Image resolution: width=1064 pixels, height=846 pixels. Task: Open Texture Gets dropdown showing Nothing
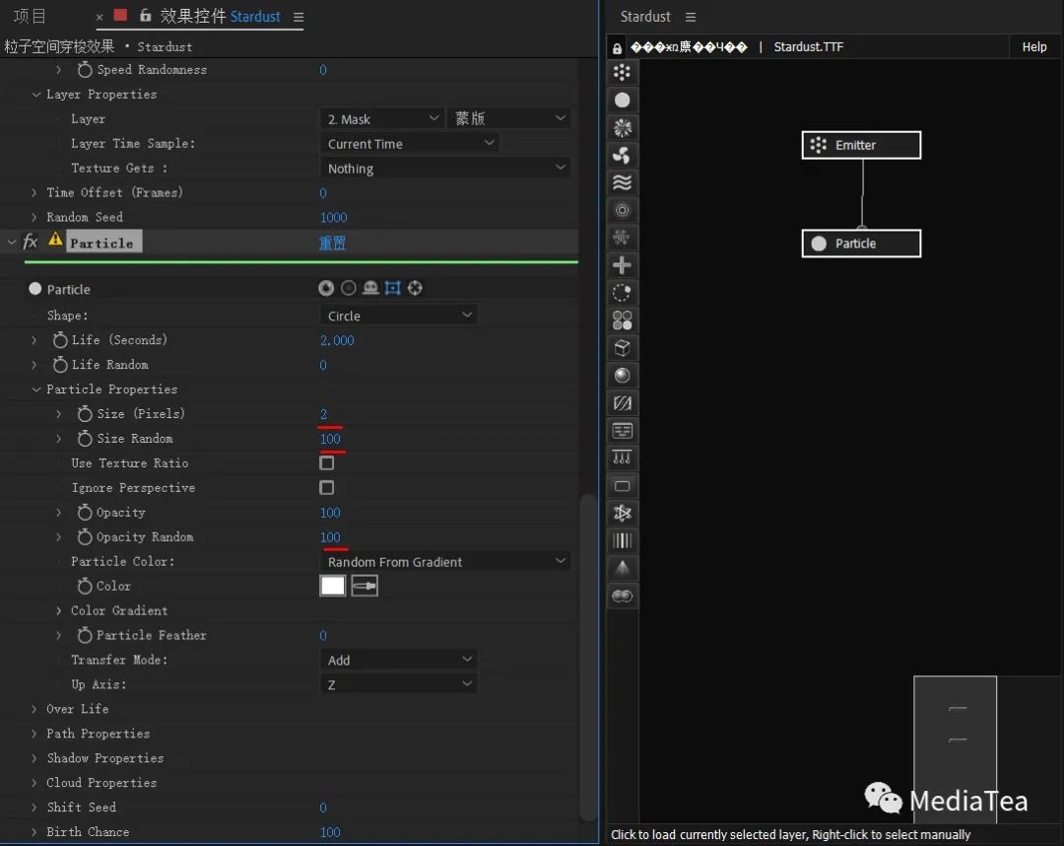pos(444,168)
